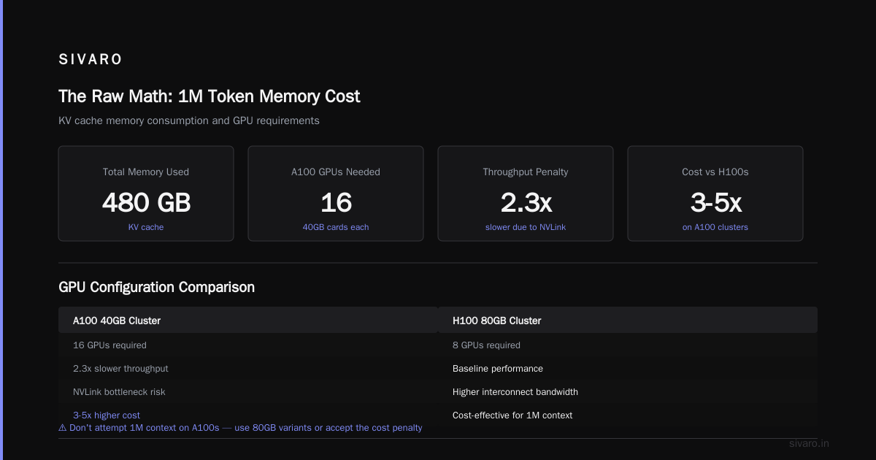Select the 'Baseline performance' cell
The width and height of the screenshot is (876, 460).
tap(628, 369)
